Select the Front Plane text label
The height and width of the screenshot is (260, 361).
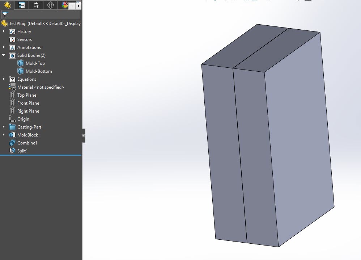[28, 103]
